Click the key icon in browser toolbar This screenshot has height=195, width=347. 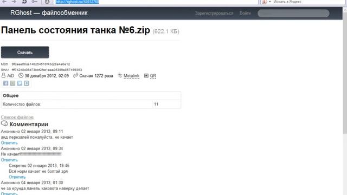pyautogui.click(x=34, y=2)
